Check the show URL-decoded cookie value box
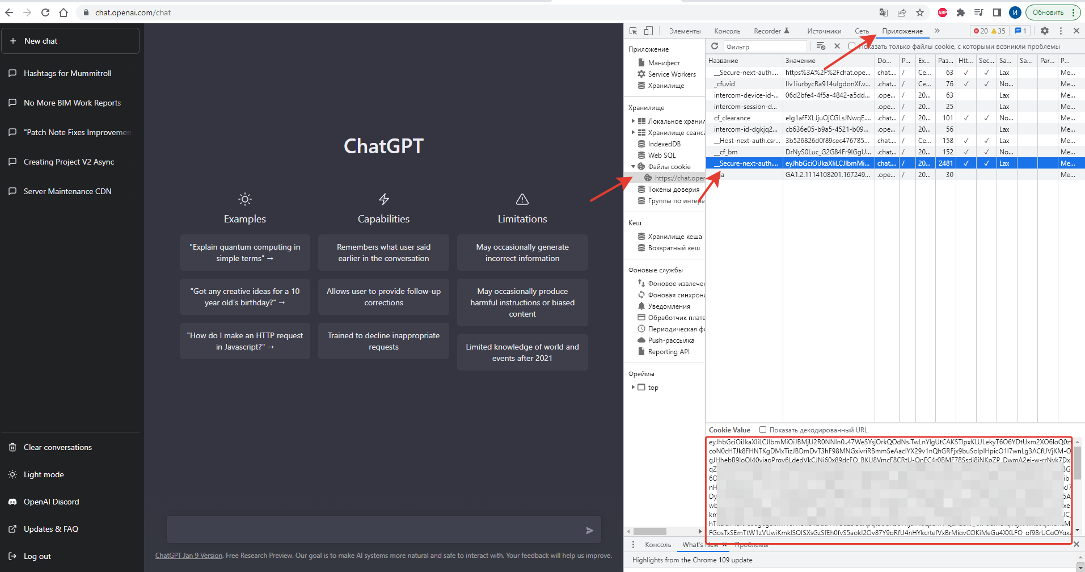The width and height of the screenshot is (1085, 572). click(x=763, y=430)
